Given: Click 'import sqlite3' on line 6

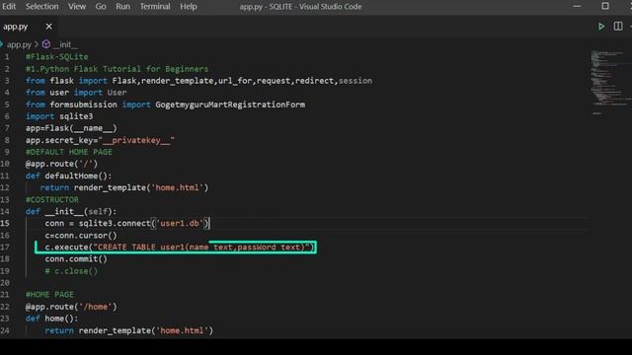Looking at the screenshot, I should click(59, 116).
